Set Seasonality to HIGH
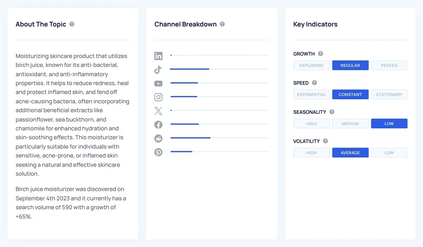Image resolution: width=423 pixels, height=247 pixels. [x=311, y=123]
